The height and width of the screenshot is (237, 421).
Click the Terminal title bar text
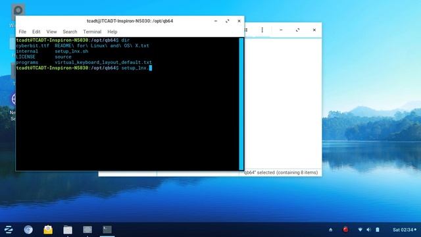(x=130, y=21)
